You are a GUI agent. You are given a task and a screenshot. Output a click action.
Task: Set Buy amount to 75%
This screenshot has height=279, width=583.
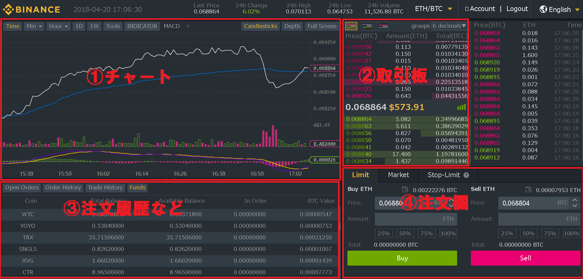[x=427, y=234]
